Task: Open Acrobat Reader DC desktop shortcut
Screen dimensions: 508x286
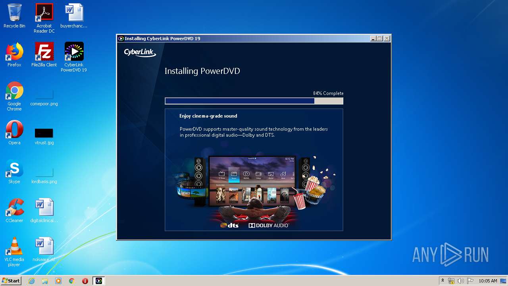Action: (x=44, y=18)
